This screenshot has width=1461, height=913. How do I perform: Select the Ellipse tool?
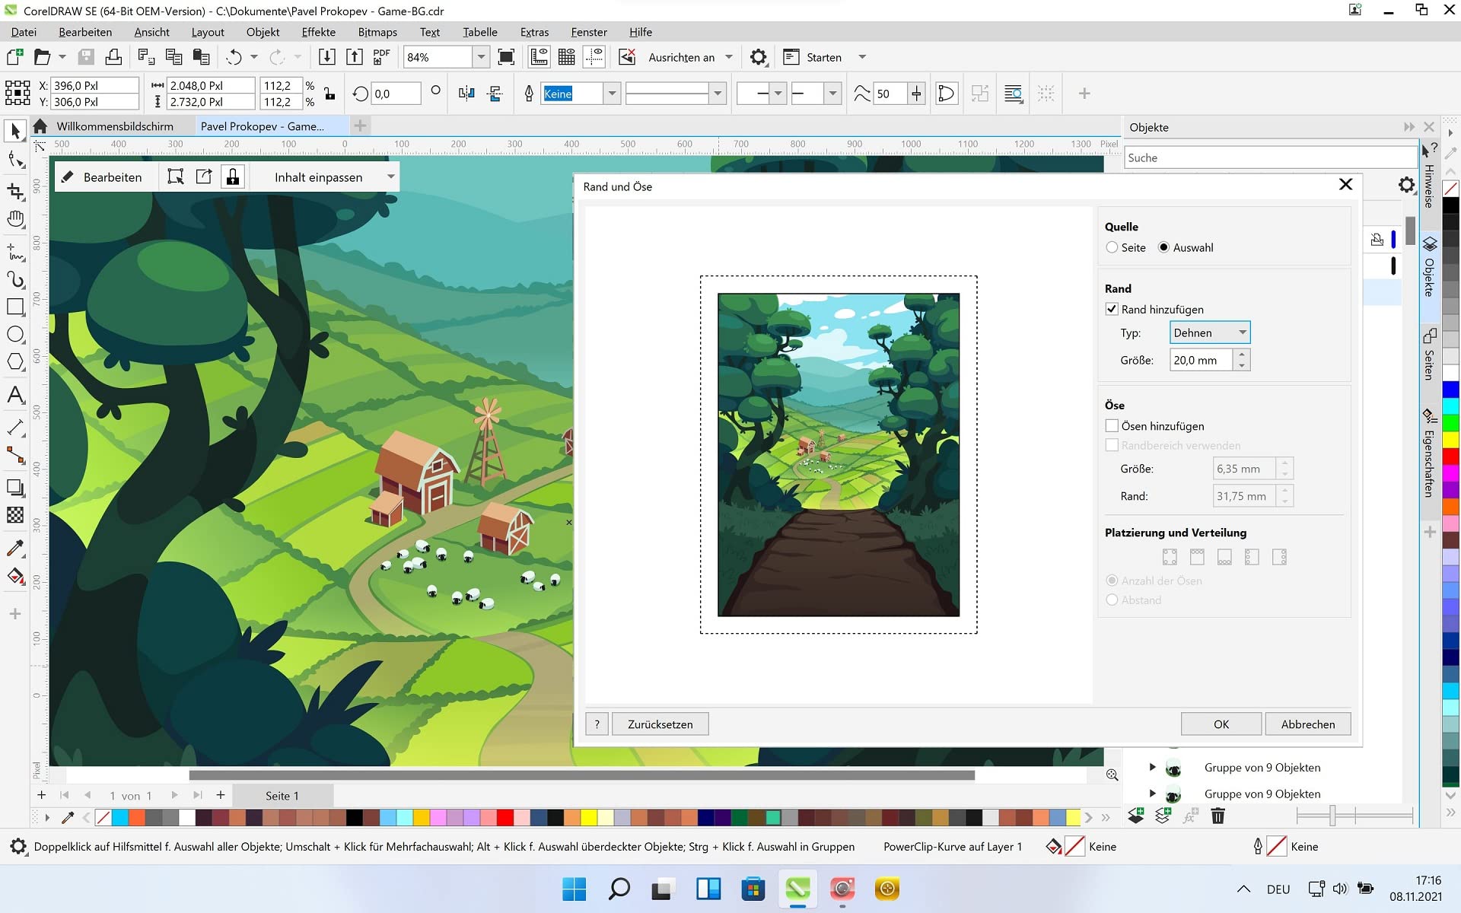pyautogui.click(x=15, y=335)
